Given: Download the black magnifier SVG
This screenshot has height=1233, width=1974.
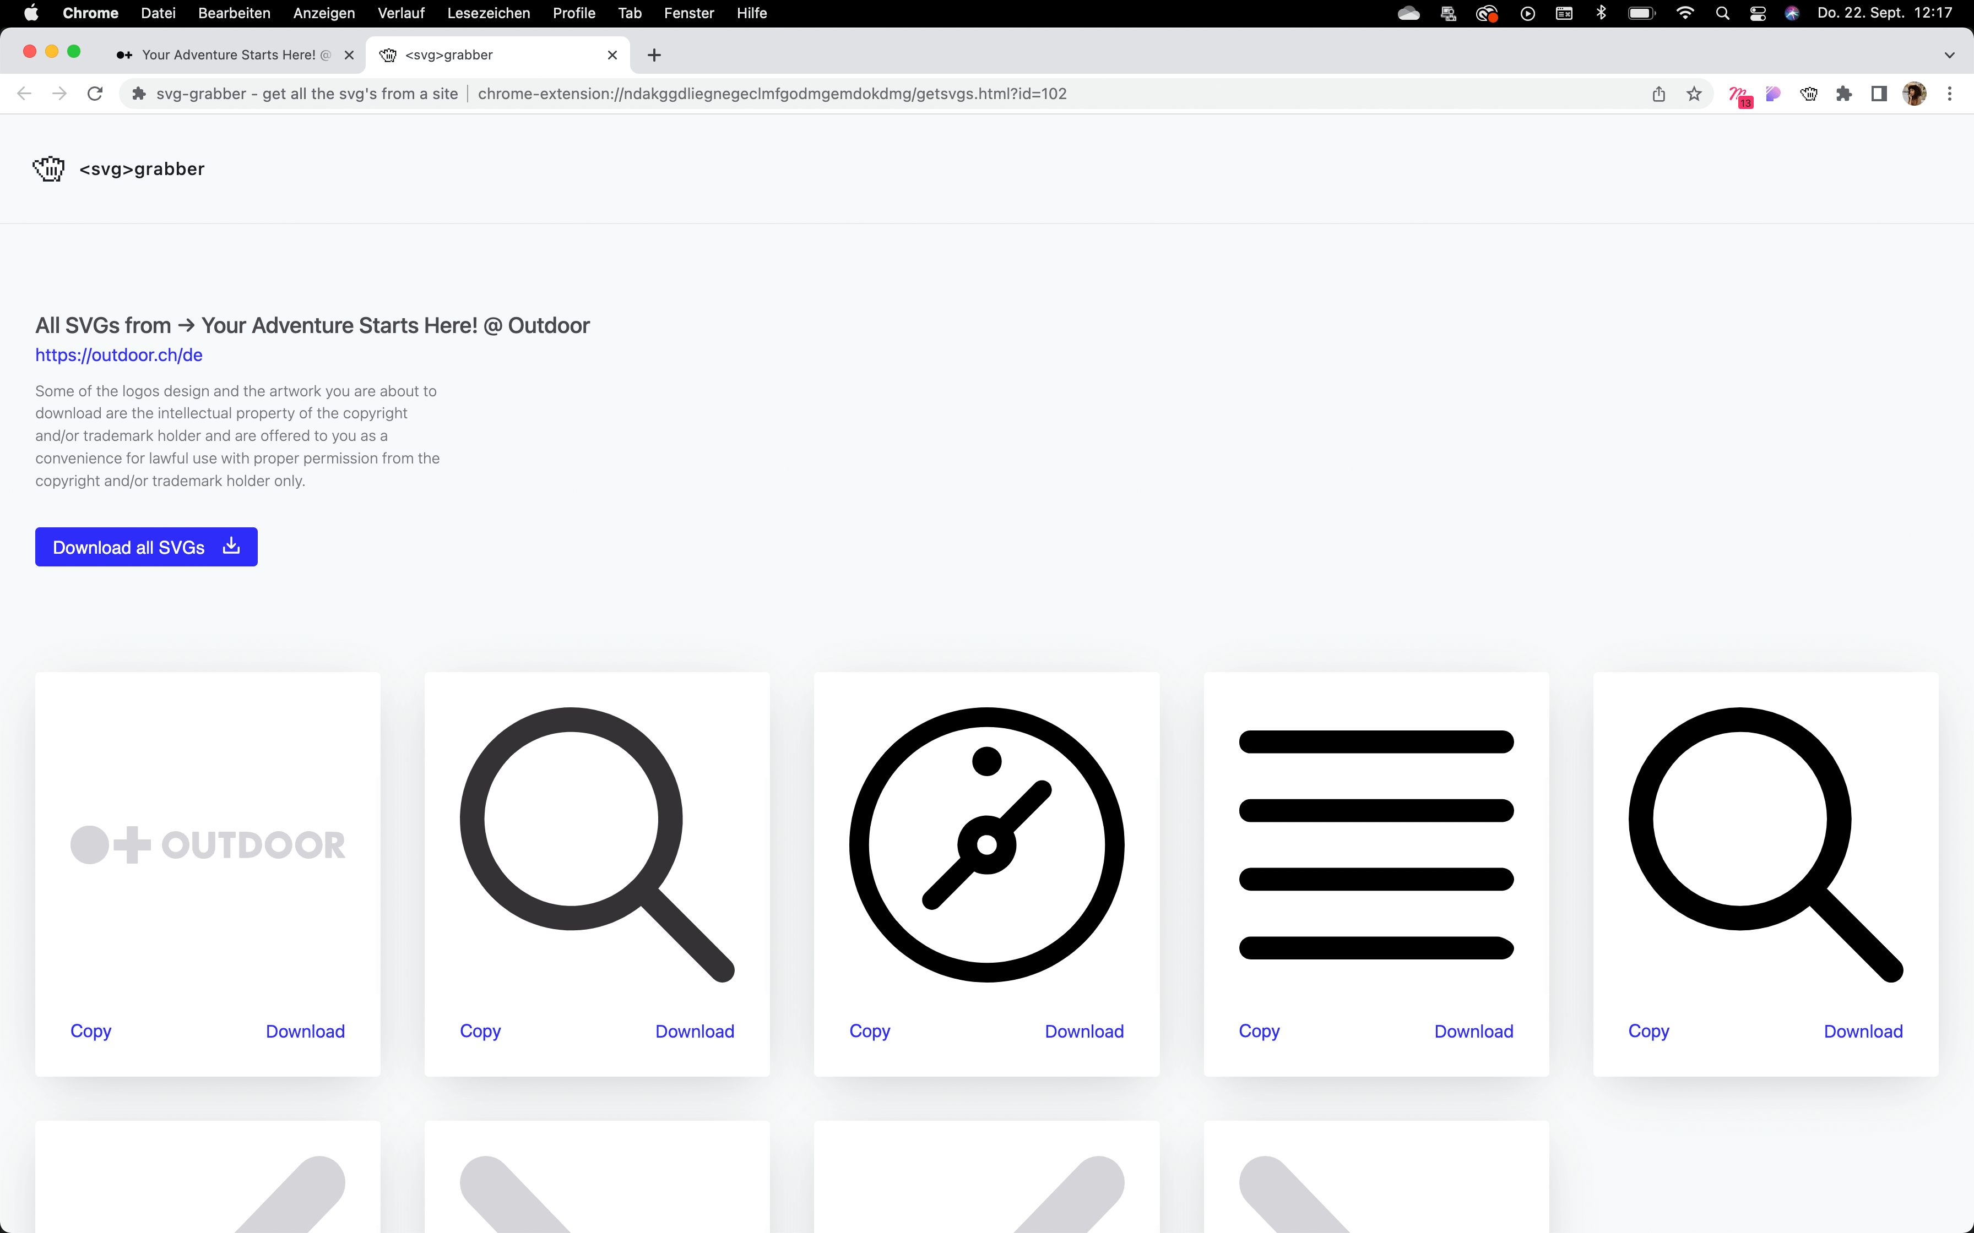Looking at the screenshot, I should pos(1863,1031).
